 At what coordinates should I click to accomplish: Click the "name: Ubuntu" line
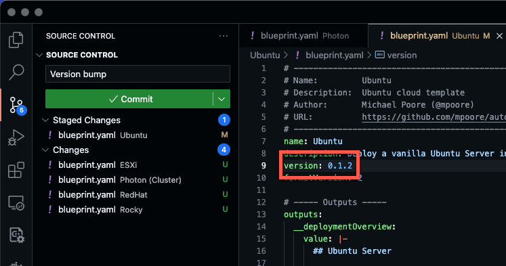(x=313, y=141)
